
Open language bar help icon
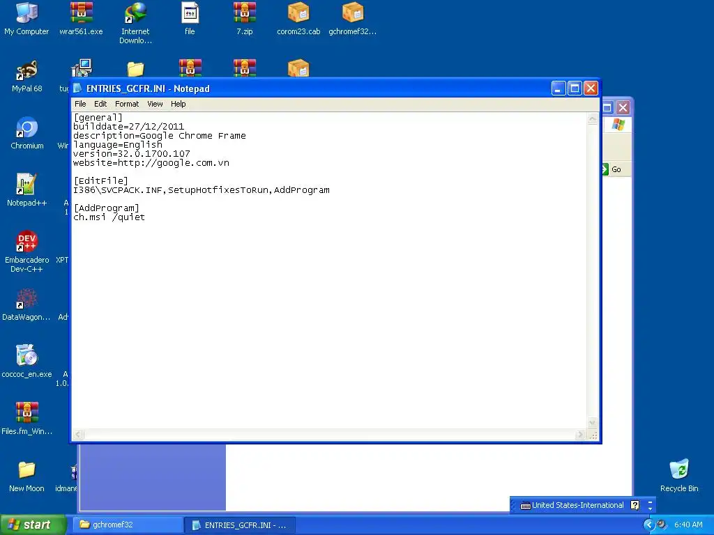(635, 505)
